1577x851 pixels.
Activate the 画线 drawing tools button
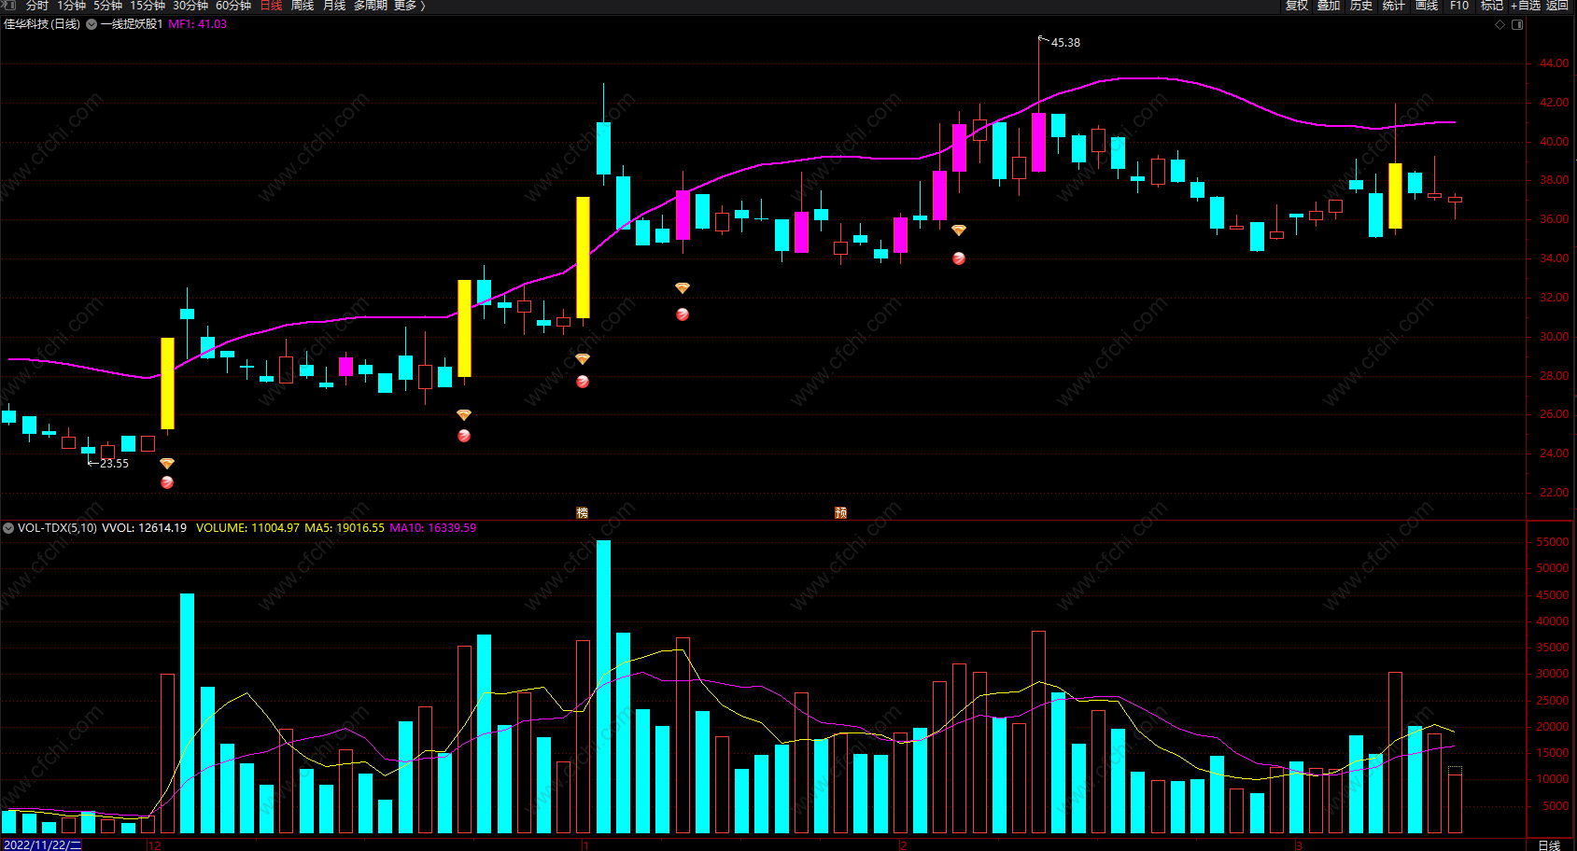coord(1426,6)
